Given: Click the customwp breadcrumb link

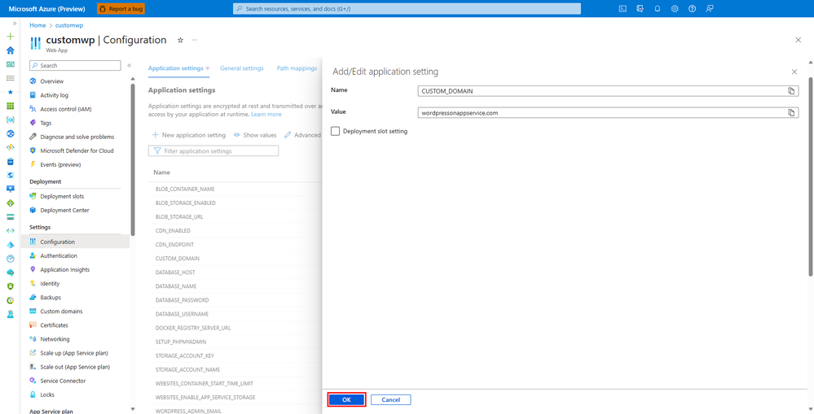Looking at the screenshot, I should (69, 25).
